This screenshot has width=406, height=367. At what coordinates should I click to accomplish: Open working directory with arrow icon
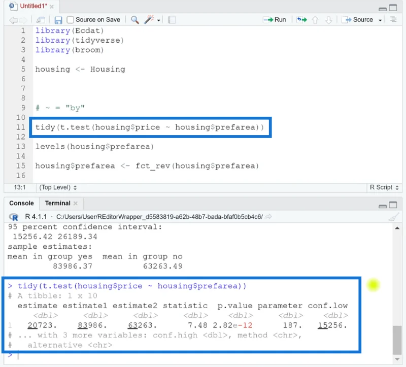tap(268, 217)
